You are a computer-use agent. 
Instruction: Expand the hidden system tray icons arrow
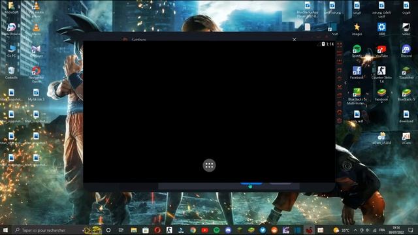coord(355,230)
